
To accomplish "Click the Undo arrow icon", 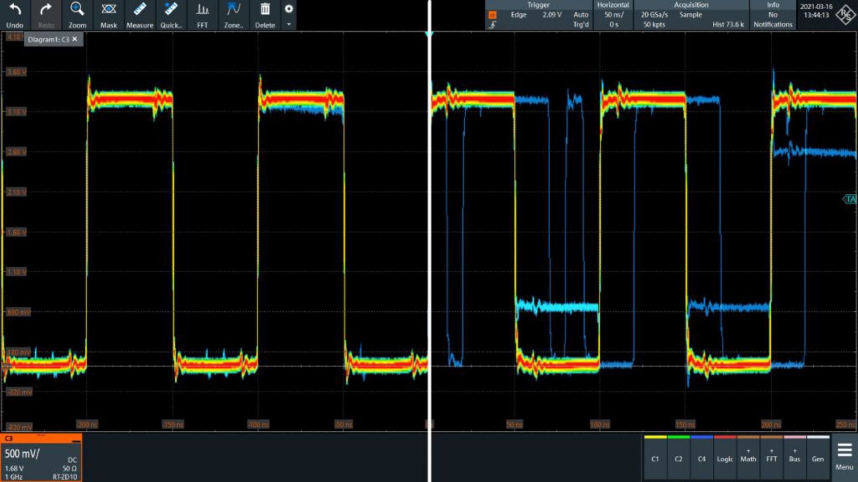I will pos(15,10).
